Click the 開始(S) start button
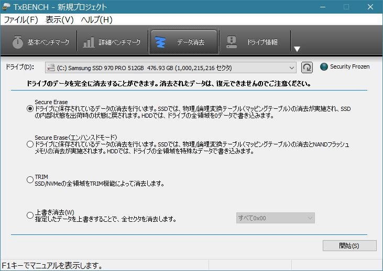The height and width of the screenshot is (271, 383). tap(349, 246)
